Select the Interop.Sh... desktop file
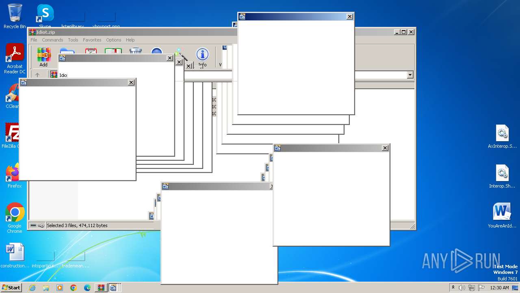 coord(503,177)
